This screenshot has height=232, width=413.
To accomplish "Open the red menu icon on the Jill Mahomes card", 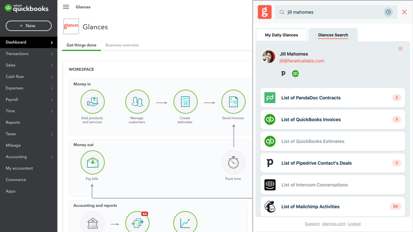I will click(400, 49).
